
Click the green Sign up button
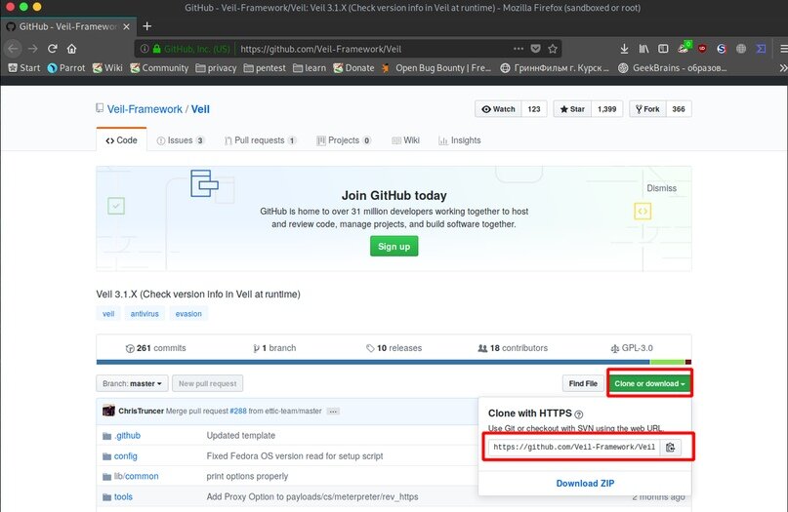pyautogui.click(x=394, y=247)
